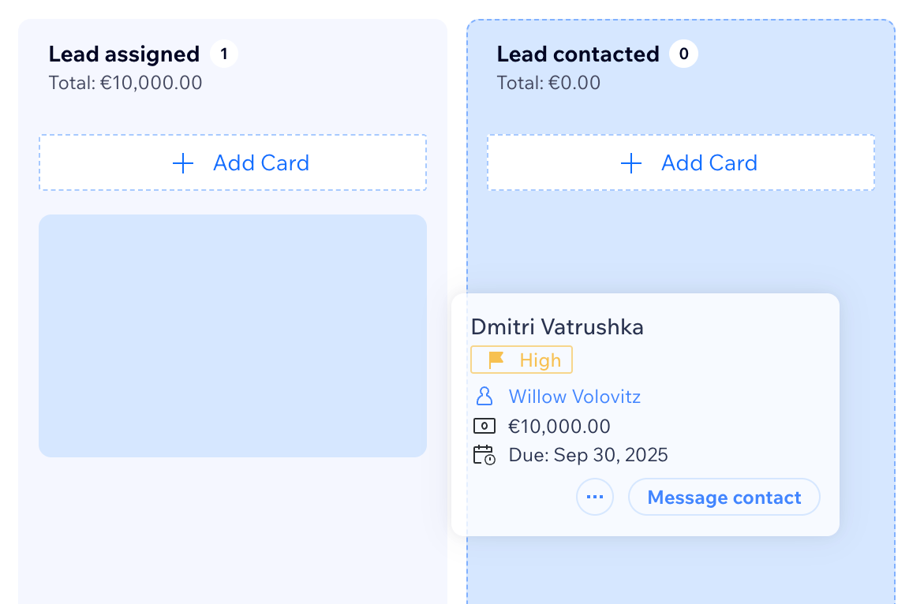Click the Due: Sep 30, 2025 date field

pyautogui.click(x=588, y=454)
